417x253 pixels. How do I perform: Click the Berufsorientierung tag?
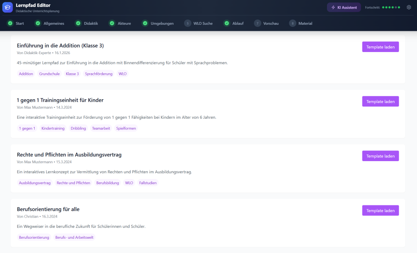click(34, 237)
